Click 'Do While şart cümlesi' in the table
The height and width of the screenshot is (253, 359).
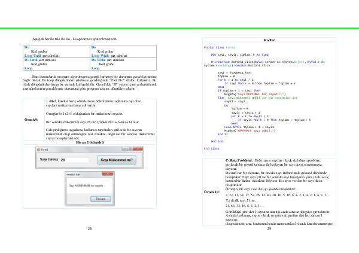pos(108,60)
